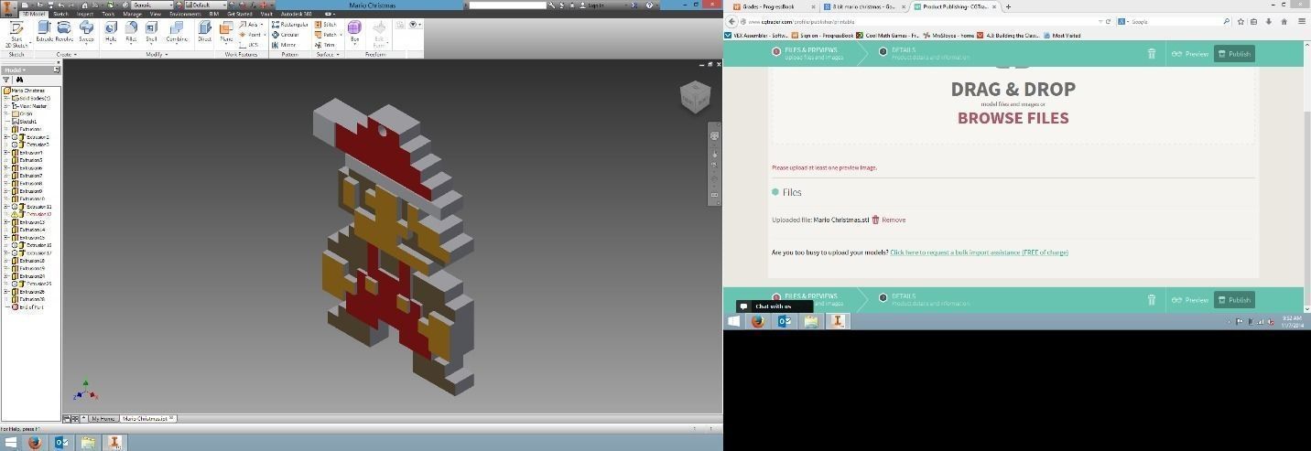
Task: Click the browser filter funnel icon
Action: pyautogui.click(x=6, y=80)
